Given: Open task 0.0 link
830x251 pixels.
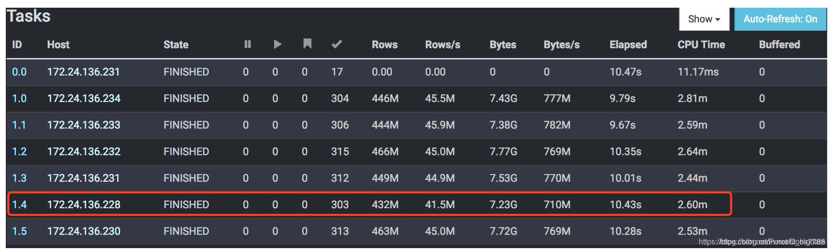Looking at the screenshot, I should [19, 72].
